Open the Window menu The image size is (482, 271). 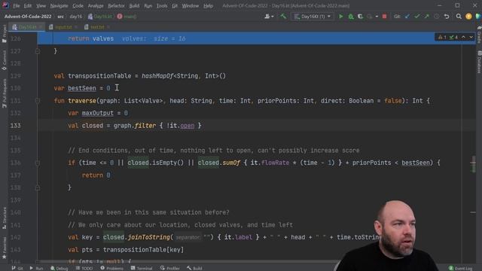click(x=191, y=5)
